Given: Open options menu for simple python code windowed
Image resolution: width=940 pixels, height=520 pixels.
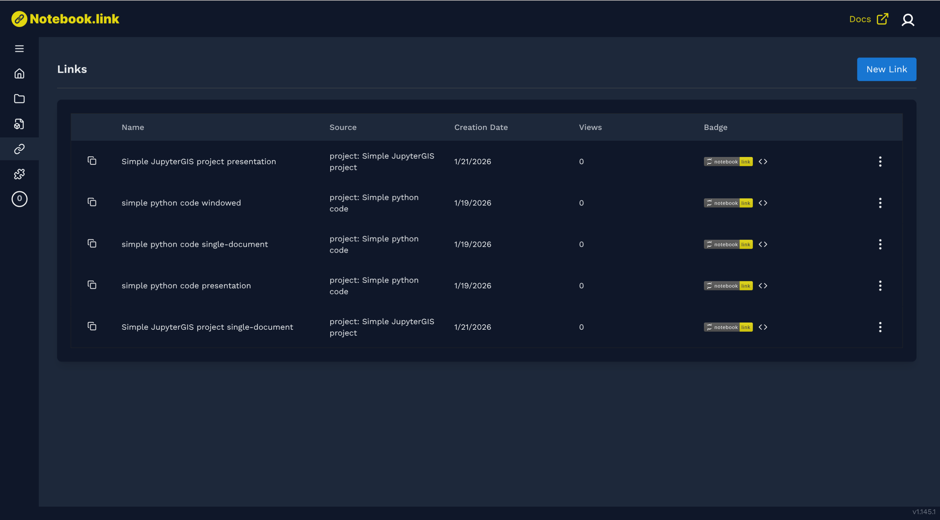Looking at the screenshot, I should coord(880,203).
